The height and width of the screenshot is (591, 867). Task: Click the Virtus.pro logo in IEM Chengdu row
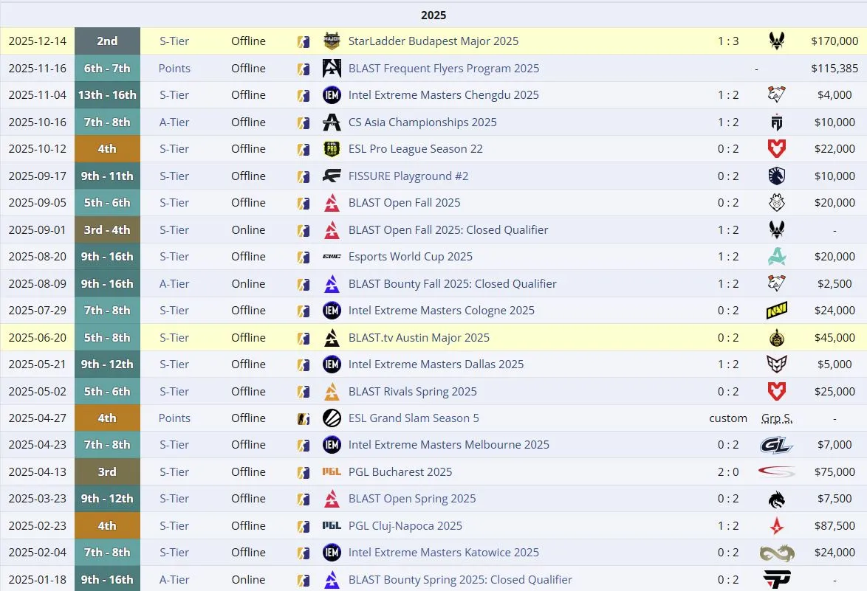point(776,95)
